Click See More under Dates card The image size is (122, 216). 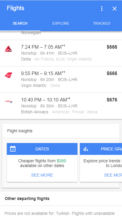point(42,175)
